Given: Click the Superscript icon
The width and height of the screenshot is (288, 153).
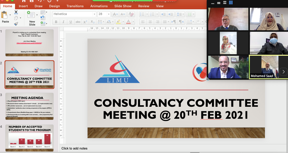Looking at the screenshot, I should pyautogui.click(x=85, y=22).
